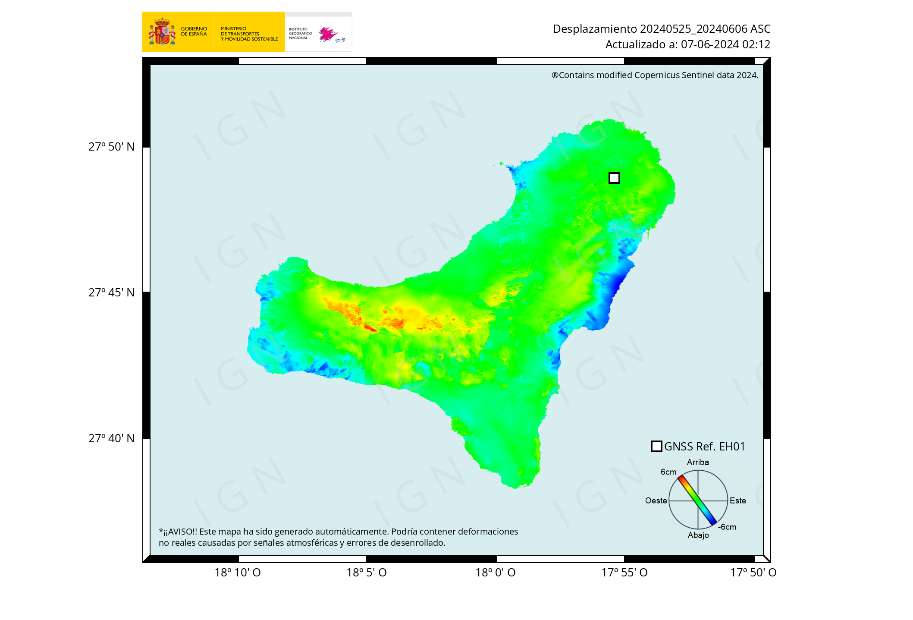Click the GNSS Ref. EH01 legend square

pyautogui.click(x=656, y=446)
